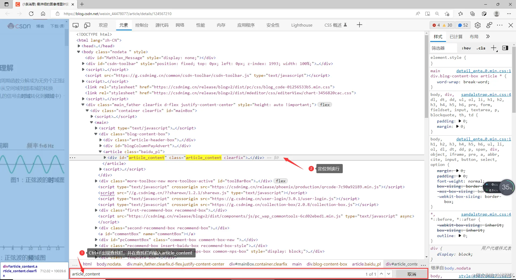Click the flex badge on main_father div

[x=325, y=105]
